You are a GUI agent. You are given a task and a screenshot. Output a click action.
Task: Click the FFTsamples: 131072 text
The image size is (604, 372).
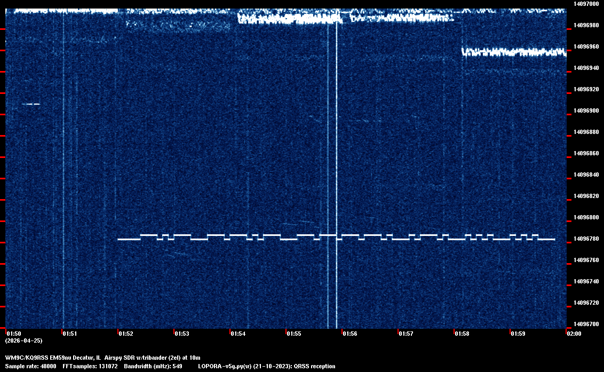tap(90, 366)
